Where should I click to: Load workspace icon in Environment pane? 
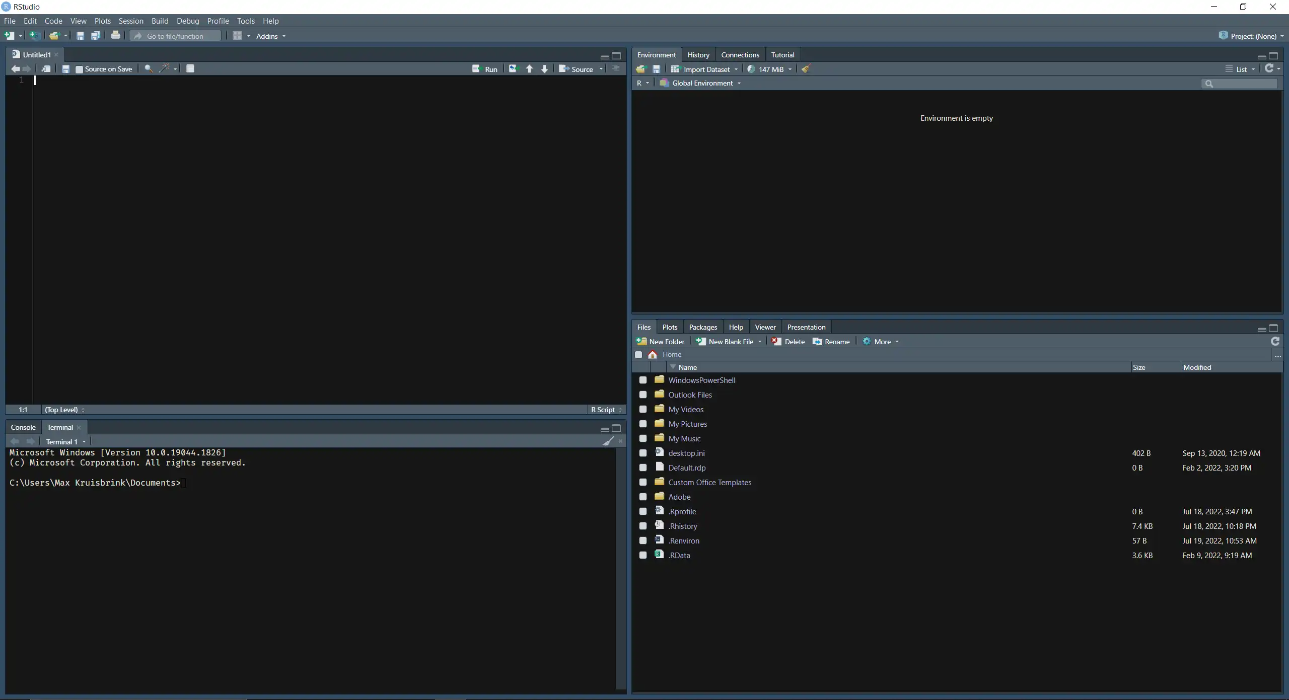click(x=641, y=69)
